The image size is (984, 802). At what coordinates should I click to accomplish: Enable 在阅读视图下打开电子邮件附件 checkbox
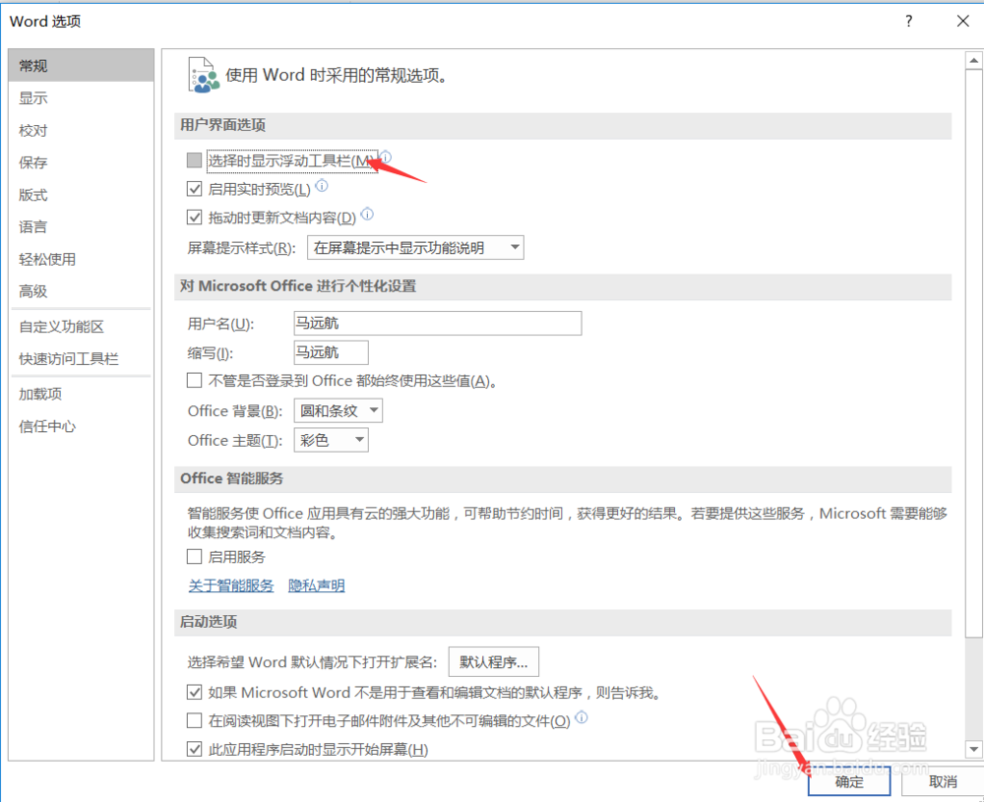click(x=195, y=720)
